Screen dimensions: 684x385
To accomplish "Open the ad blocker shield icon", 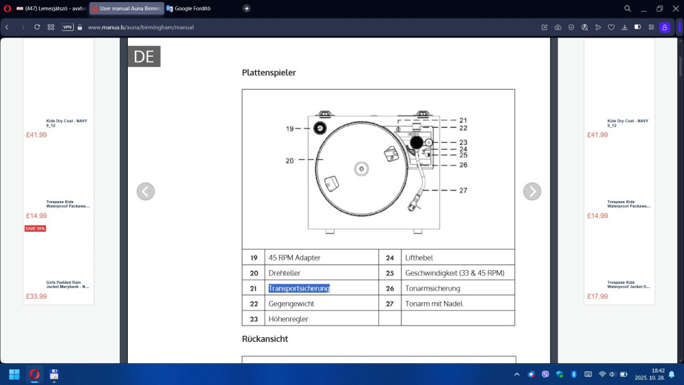I will tap(571, 27).
